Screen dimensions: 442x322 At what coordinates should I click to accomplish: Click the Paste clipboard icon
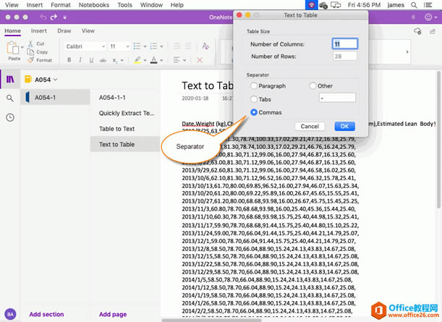pos(13,48)
